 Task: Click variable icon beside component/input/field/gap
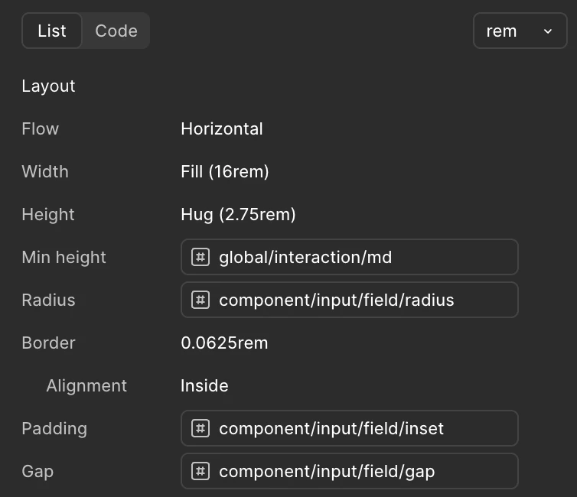[x=200, y=471]
